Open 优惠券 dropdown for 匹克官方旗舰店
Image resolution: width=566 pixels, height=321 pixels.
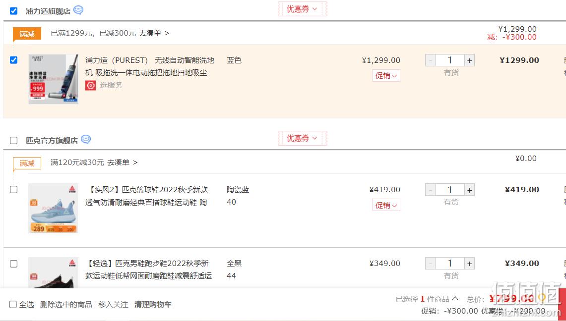pyautogui.click(x=302, y=138)
